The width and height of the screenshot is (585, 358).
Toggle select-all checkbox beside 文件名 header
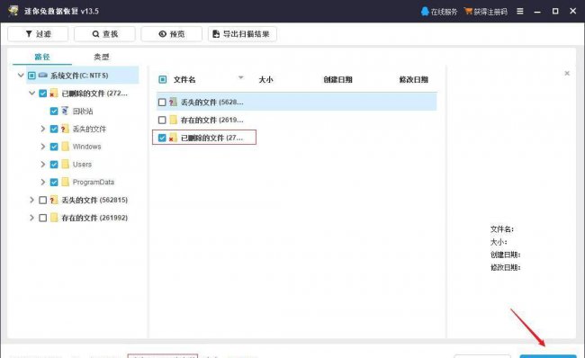163,79
